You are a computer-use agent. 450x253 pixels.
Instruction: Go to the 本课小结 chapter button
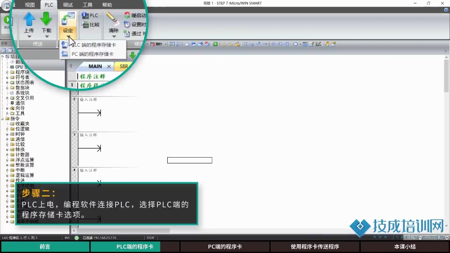405,247
